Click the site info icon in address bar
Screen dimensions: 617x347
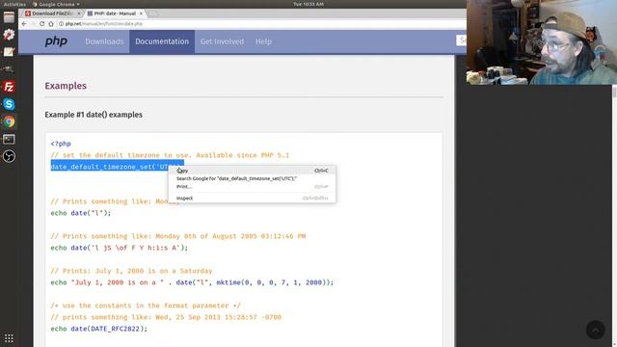[61, 24]
